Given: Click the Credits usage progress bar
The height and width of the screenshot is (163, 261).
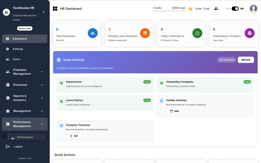Looking at the screenshot, I should [169, 11].
